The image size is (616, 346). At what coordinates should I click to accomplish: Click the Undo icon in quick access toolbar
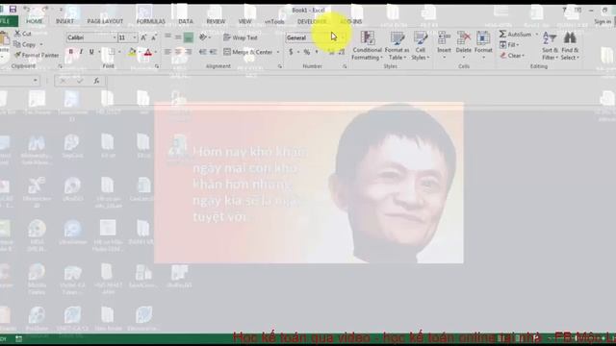27,9
